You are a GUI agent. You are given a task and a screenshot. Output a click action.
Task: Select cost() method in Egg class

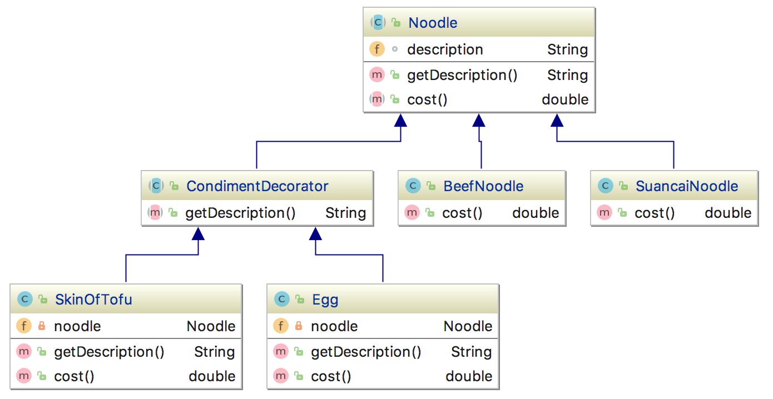click(331, 376)
